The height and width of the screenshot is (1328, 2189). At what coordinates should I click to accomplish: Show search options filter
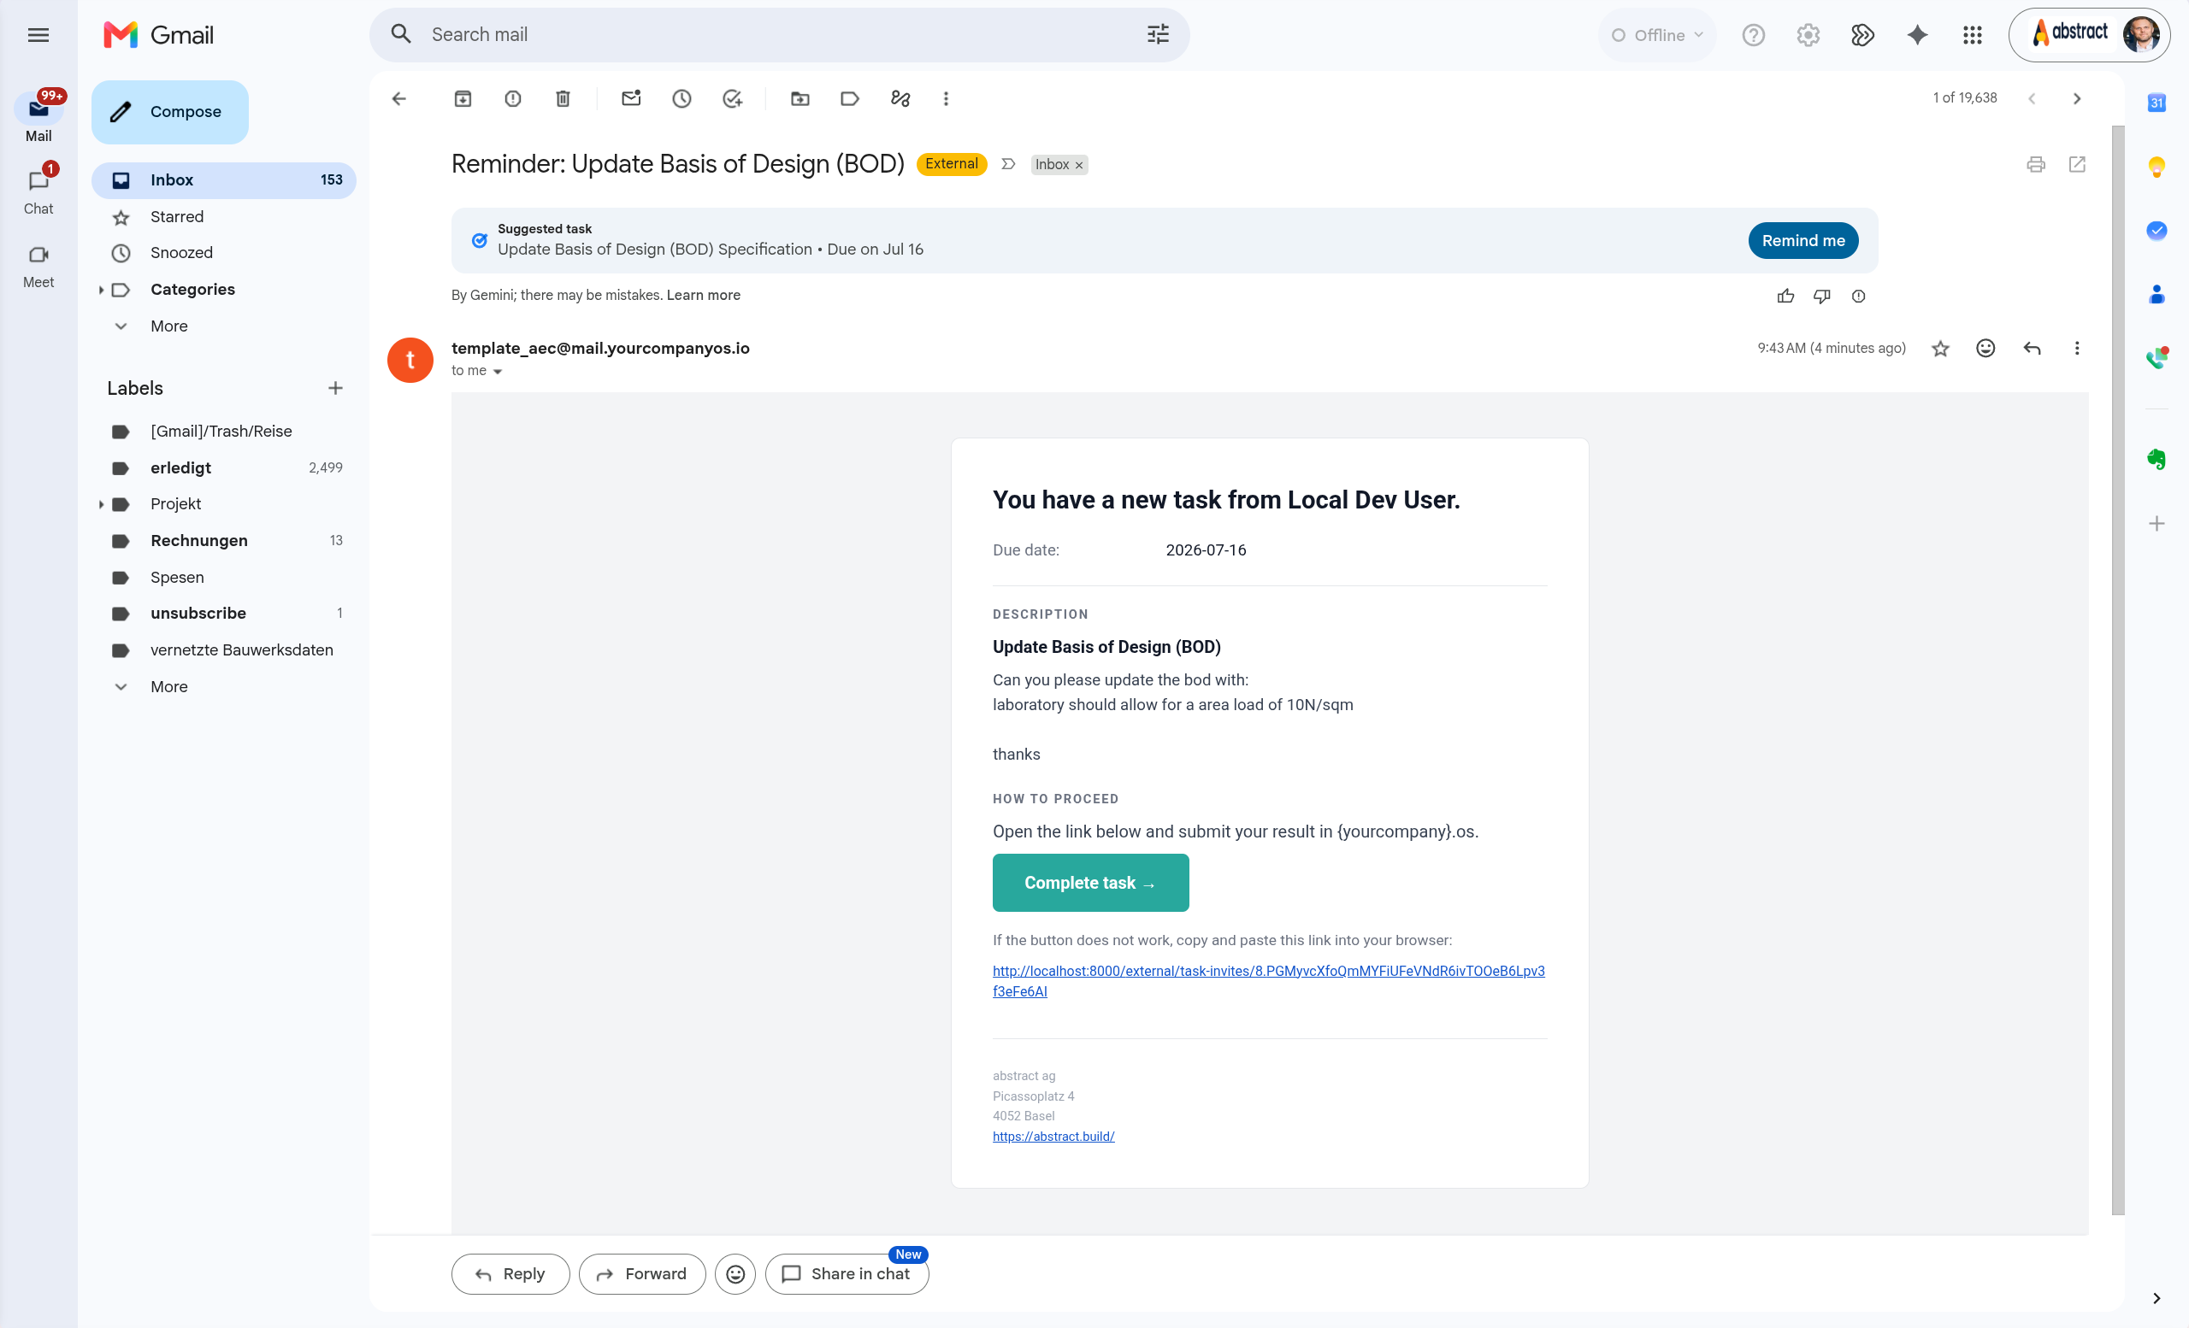(x=1158, y=35)
